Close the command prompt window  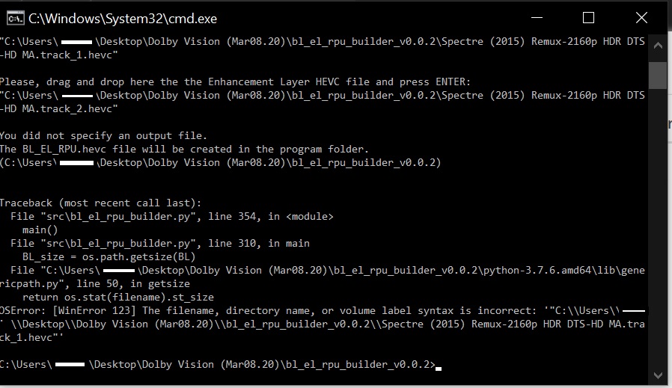coord(641,18)
